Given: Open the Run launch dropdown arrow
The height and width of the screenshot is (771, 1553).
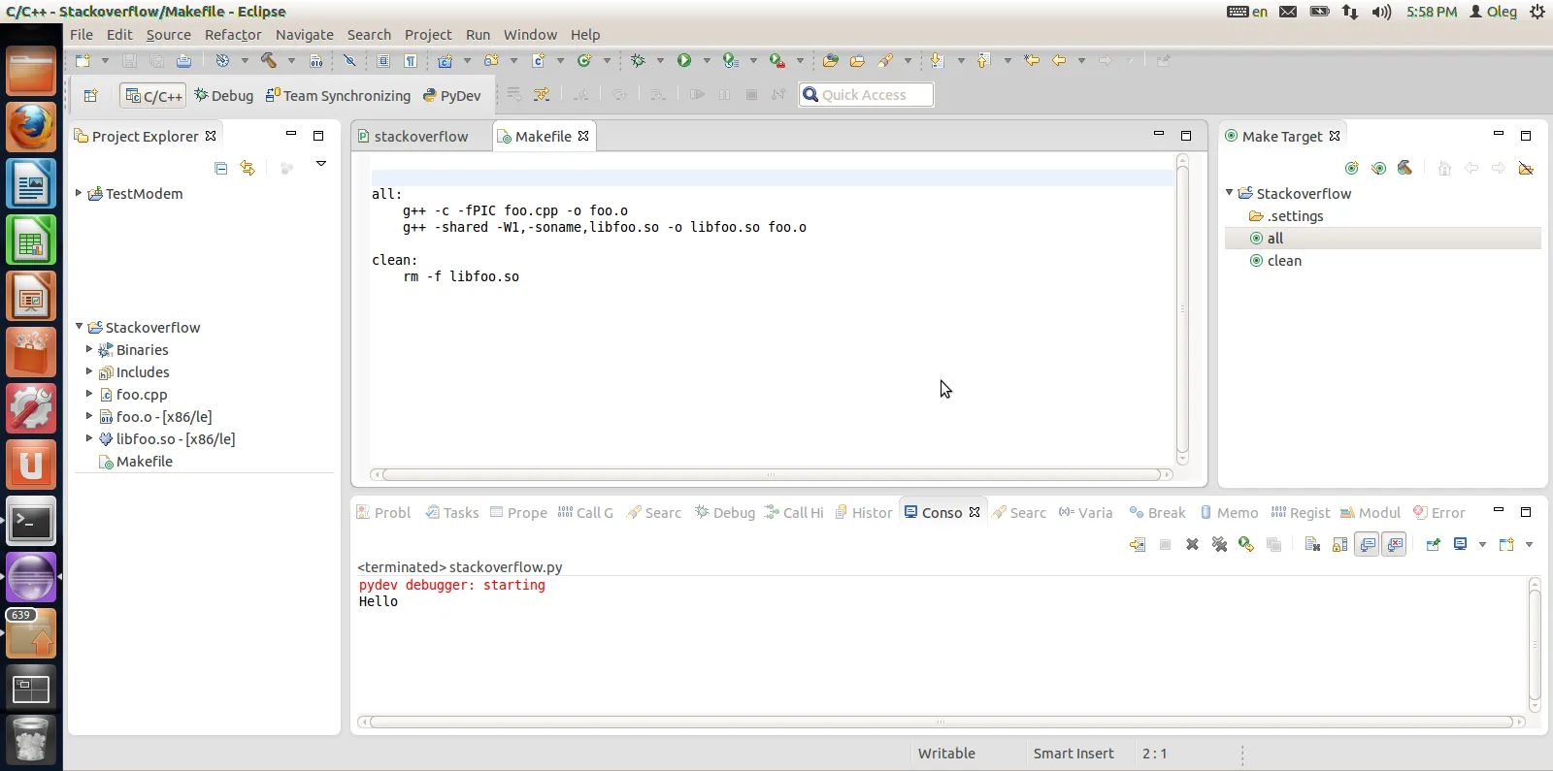Looking at the screenshot, I should pyautogui.click(x=707, y=60).
